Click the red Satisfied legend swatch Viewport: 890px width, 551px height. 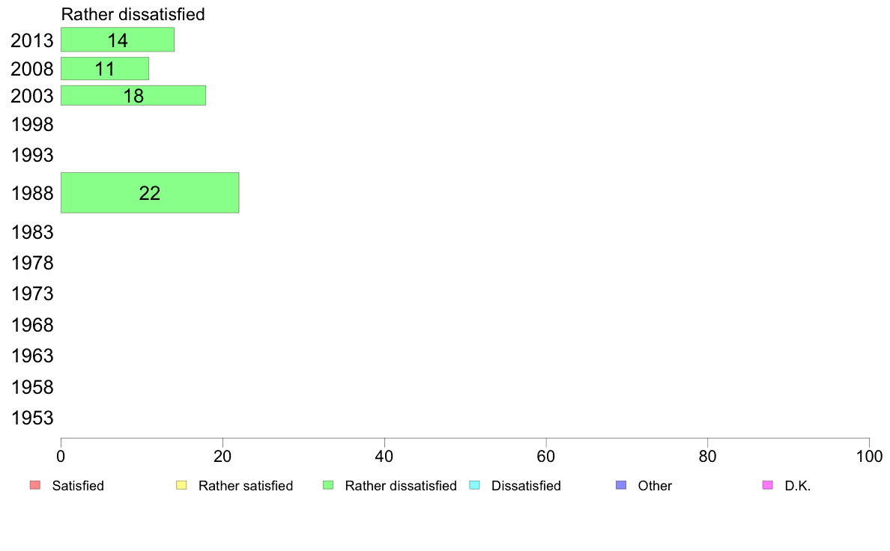click(x=35, y=485)
